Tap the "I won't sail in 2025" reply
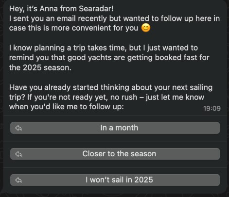The height and width of the screenshot is (197, 229). [115, 180]
